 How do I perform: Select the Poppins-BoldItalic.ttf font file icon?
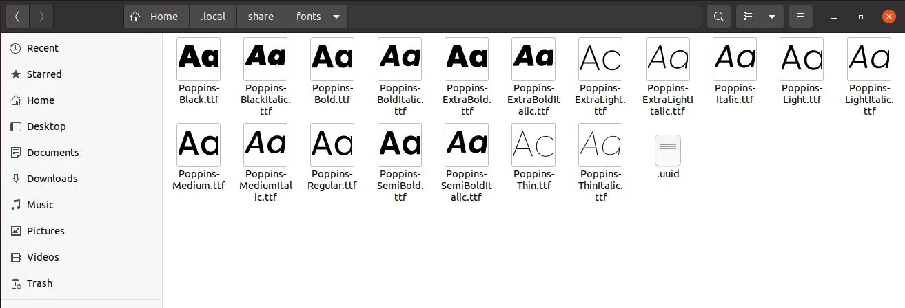(x=400, y=59)
